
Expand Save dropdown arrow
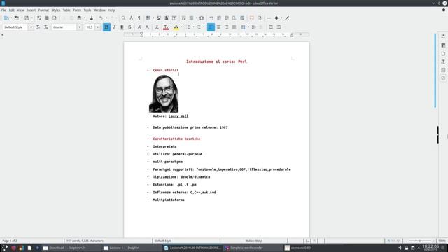pyautogui.click(x=31, y=18)
